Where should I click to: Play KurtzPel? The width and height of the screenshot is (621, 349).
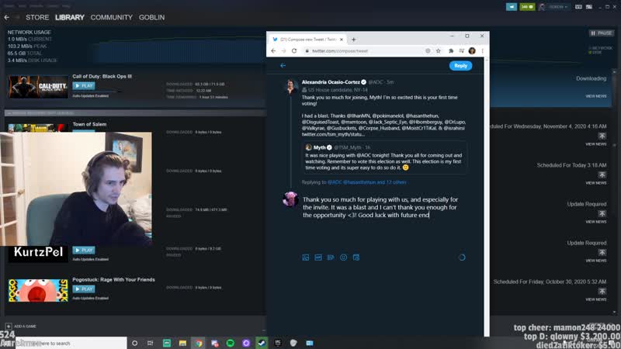tap(84, 251)
